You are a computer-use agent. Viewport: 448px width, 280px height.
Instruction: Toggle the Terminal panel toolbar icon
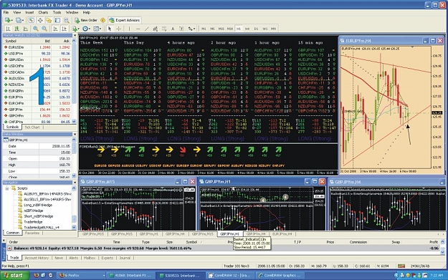[58, 20]
